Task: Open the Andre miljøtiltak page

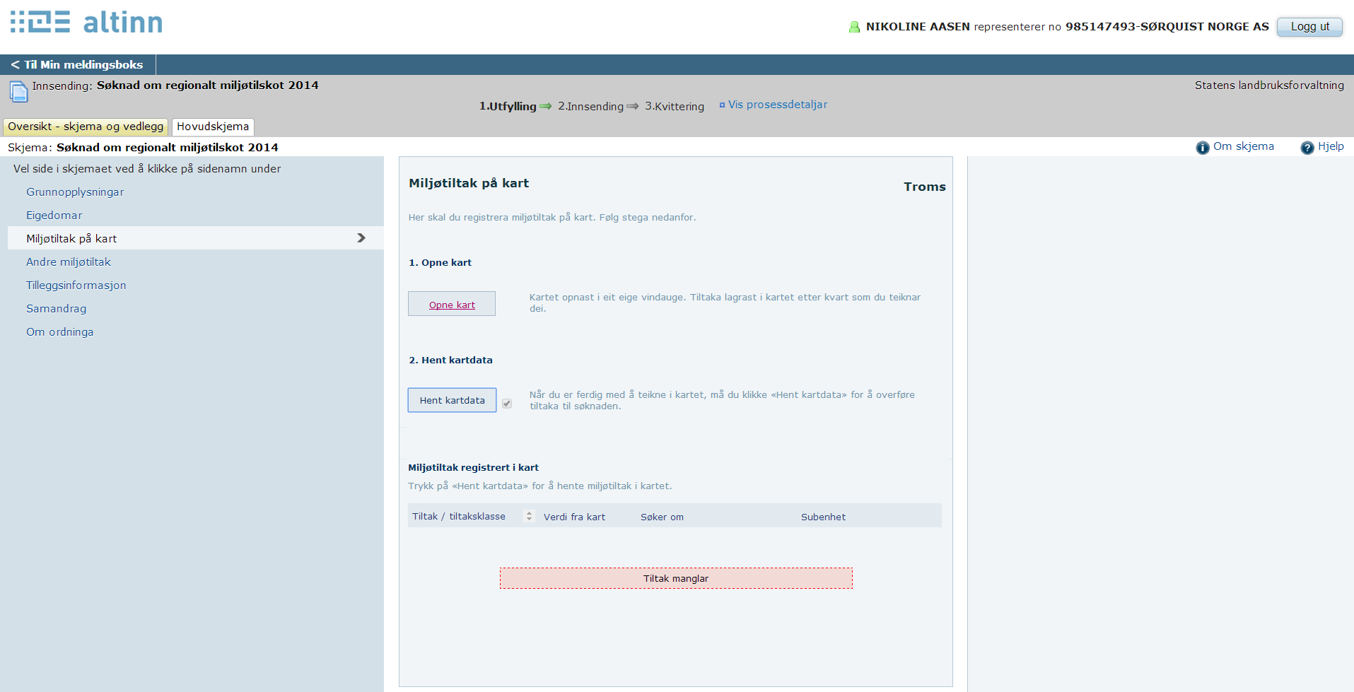Action: click(69, 262)
